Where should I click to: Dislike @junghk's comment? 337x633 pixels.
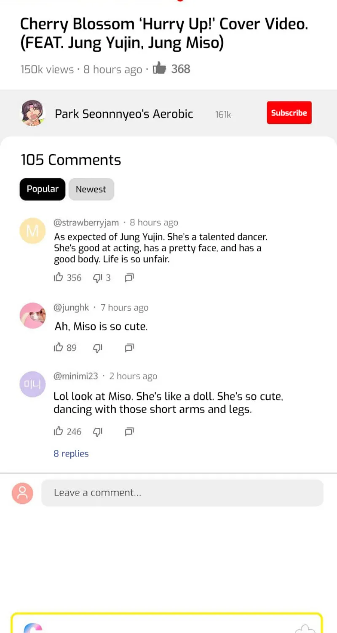[x=98, y=347]
